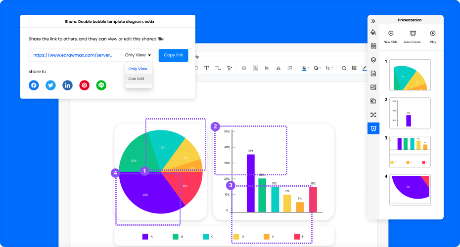Collapse the right panel with double chevron
The height and width of the screenshot is (247, 460).
pyautogui.click(x=373, y=21)
